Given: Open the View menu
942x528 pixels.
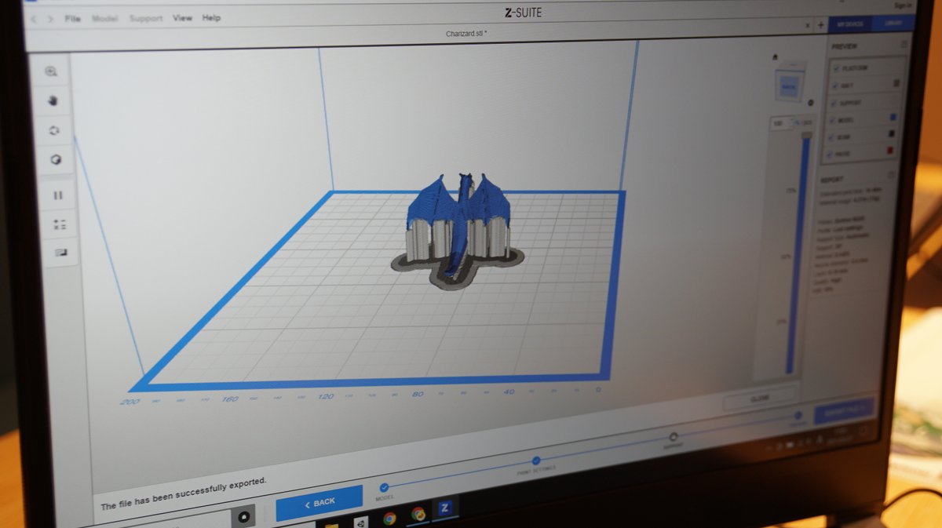Looking at the screenshot, I should tap(183, 17).
